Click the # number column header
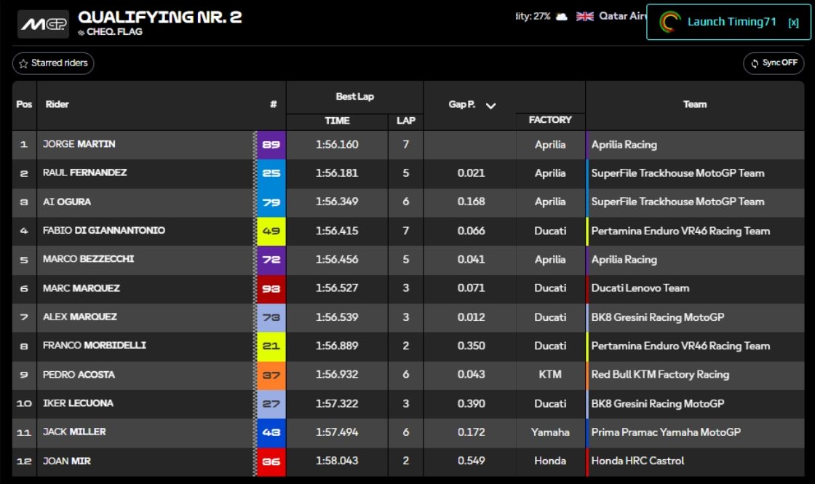Viewport: 815px width, 484px height. 274,105
